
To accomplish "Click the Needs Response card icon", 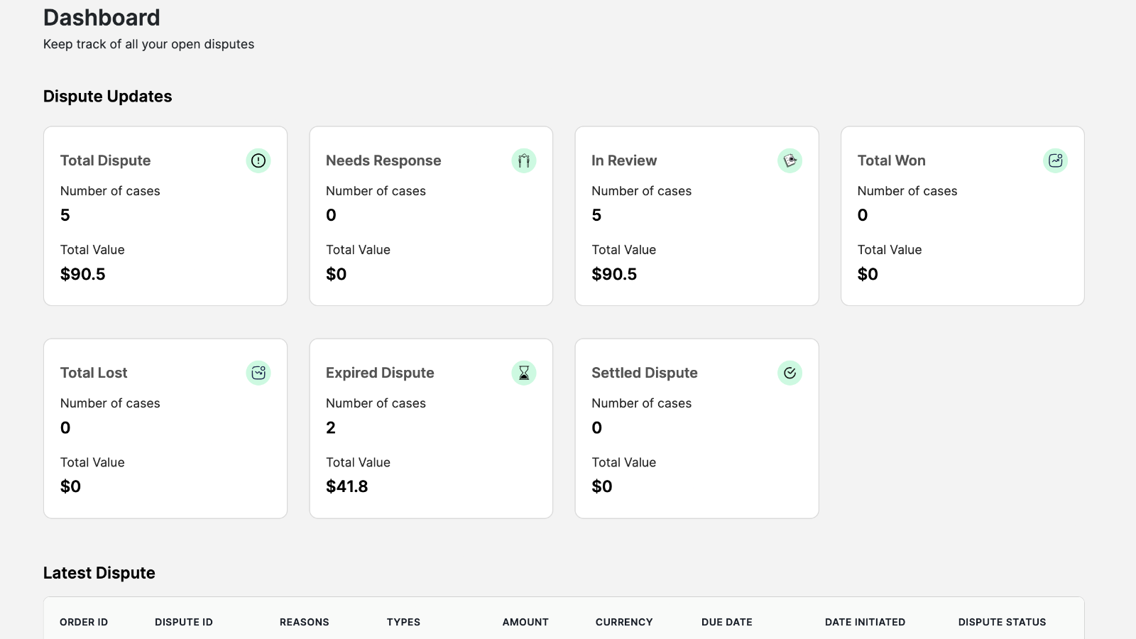I will click(x=524, y=160).
